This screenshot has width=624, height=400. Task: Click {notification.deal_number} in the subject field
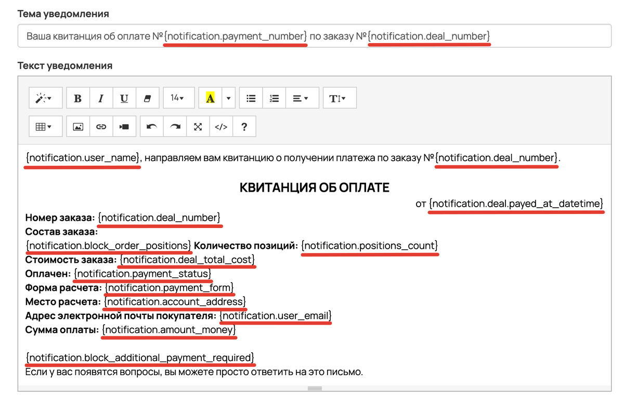(x=429, y=36)
